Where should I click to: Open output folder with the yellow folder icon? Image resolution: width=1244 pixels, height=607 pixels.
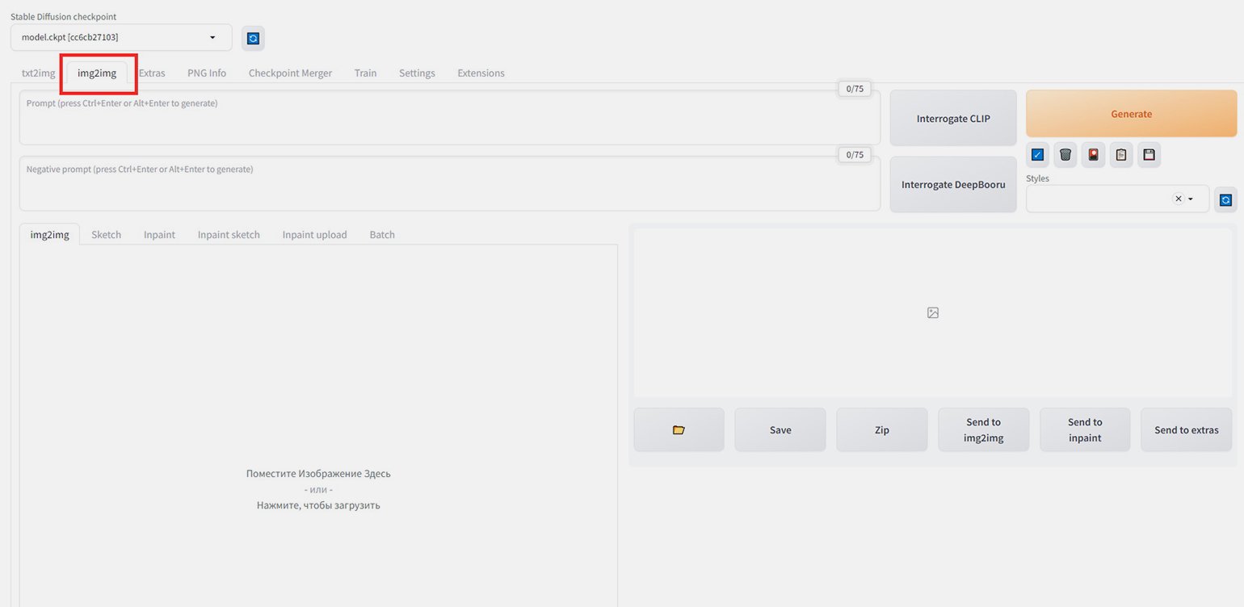pyautogui.click(x=679, y=430)
